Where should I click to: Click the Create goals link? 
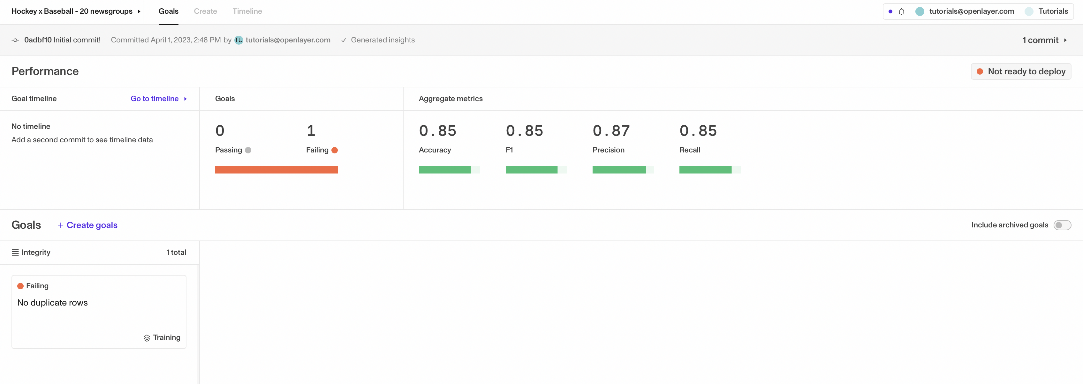pos(92,225)
